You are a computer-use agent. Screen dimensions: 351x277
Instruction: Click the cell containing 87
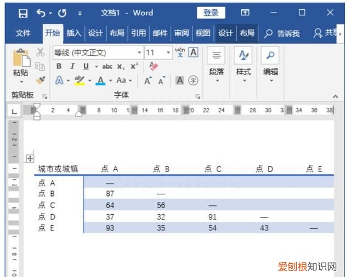(x=110, y=193)
